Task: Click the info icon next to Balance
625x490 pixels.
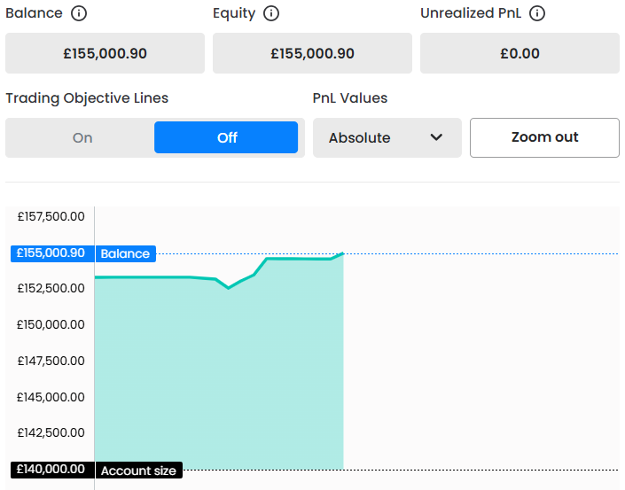Action: 79,13
